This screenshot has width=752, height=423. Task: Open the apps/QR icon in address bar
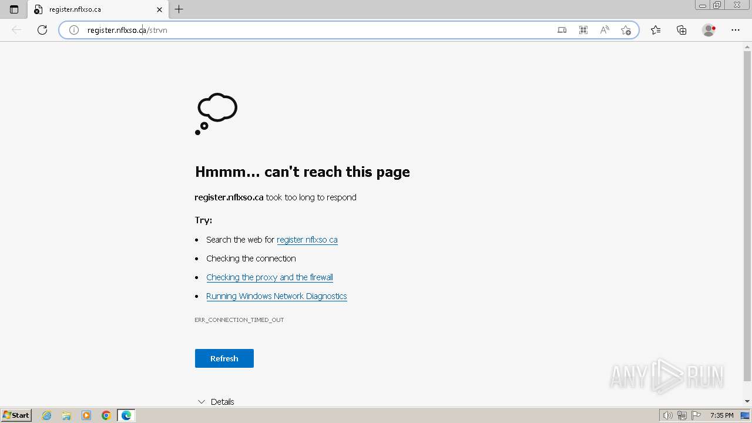[x=583, y=30]
